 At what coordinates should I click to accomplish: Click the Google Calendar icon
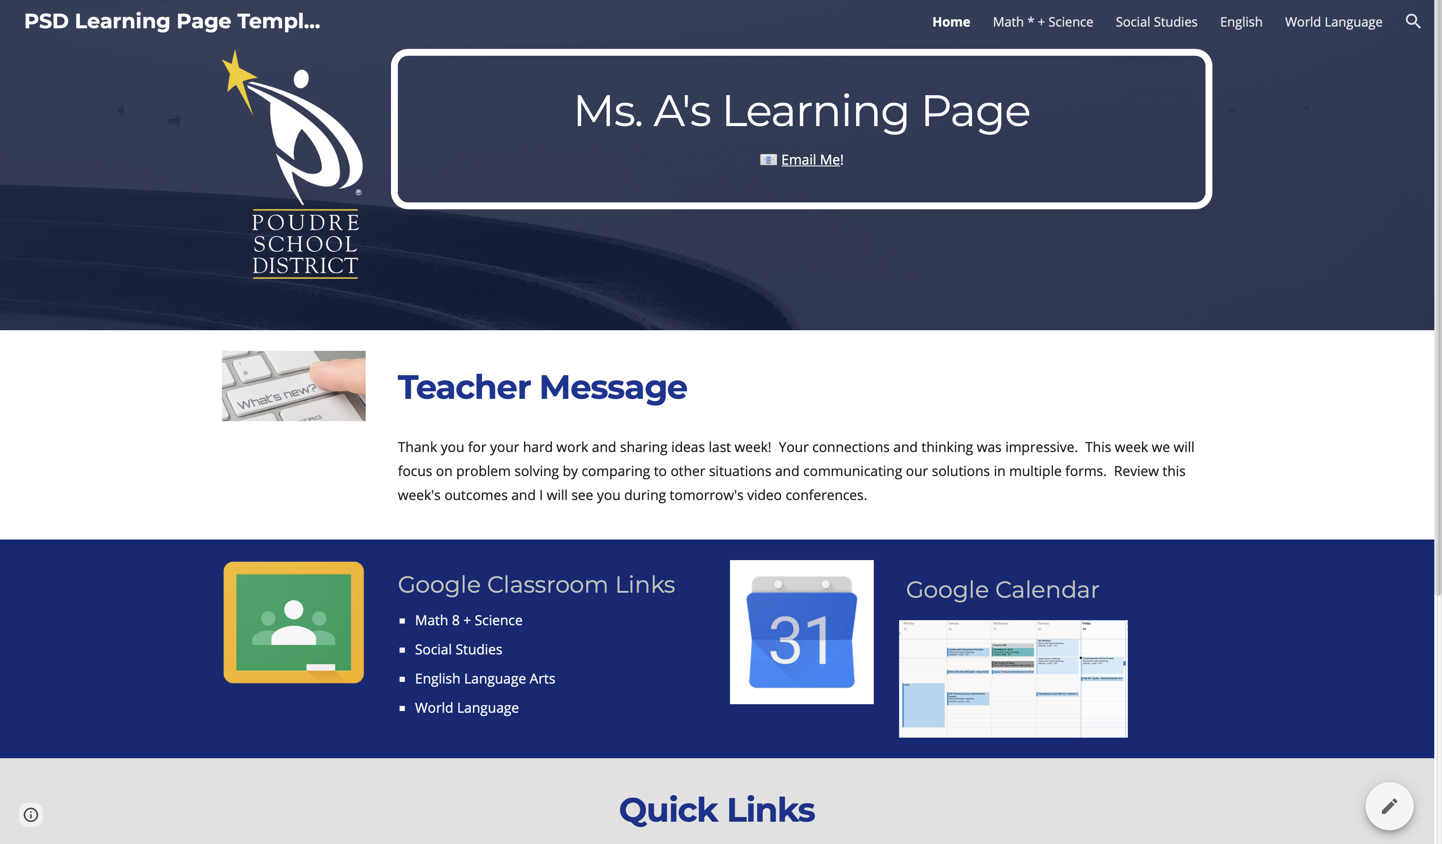[801, 632]
